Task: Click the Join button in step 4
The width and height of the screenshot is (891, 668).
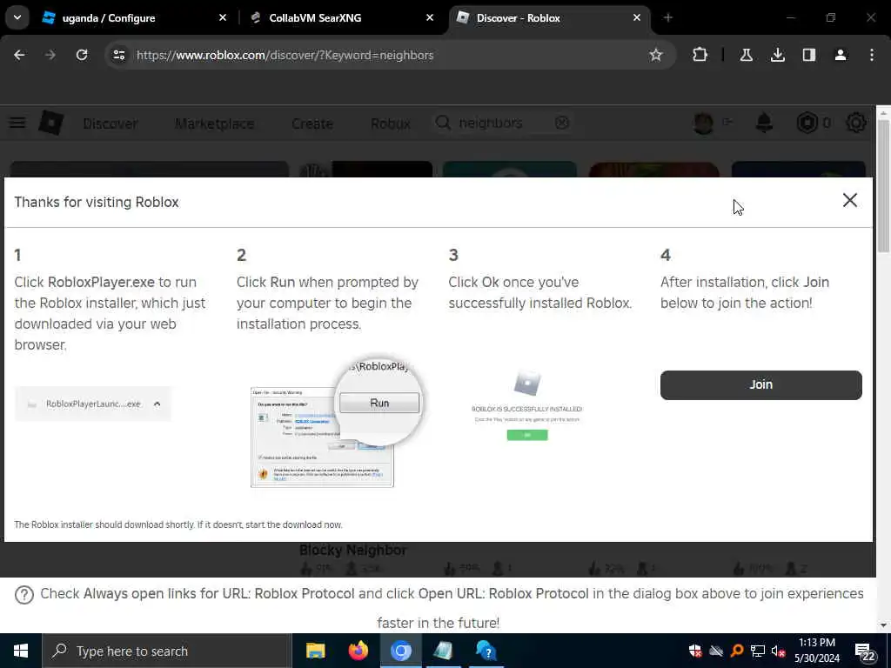Action: (760, 385)
